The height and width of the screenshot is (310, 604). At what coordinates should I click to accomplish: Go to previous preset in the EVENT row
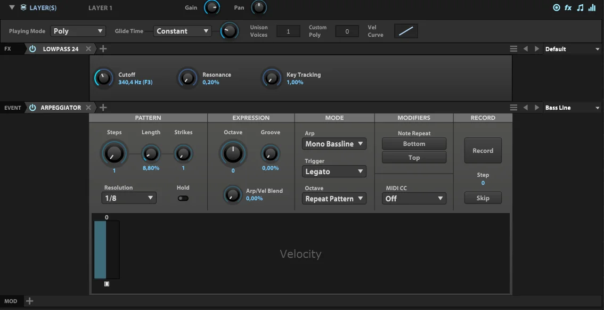525,108
